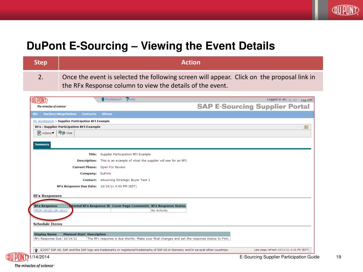Open the Actions document icon
This screenshot has width=363, height=272.
tap(39, 133)
